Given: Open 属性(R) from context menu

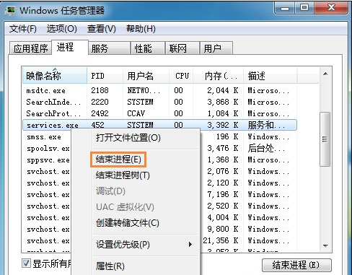Looking at the screenshot, I should point(110,266).
